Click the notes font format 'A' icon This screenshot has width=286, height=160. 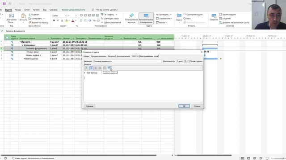[x=86, y=68]
